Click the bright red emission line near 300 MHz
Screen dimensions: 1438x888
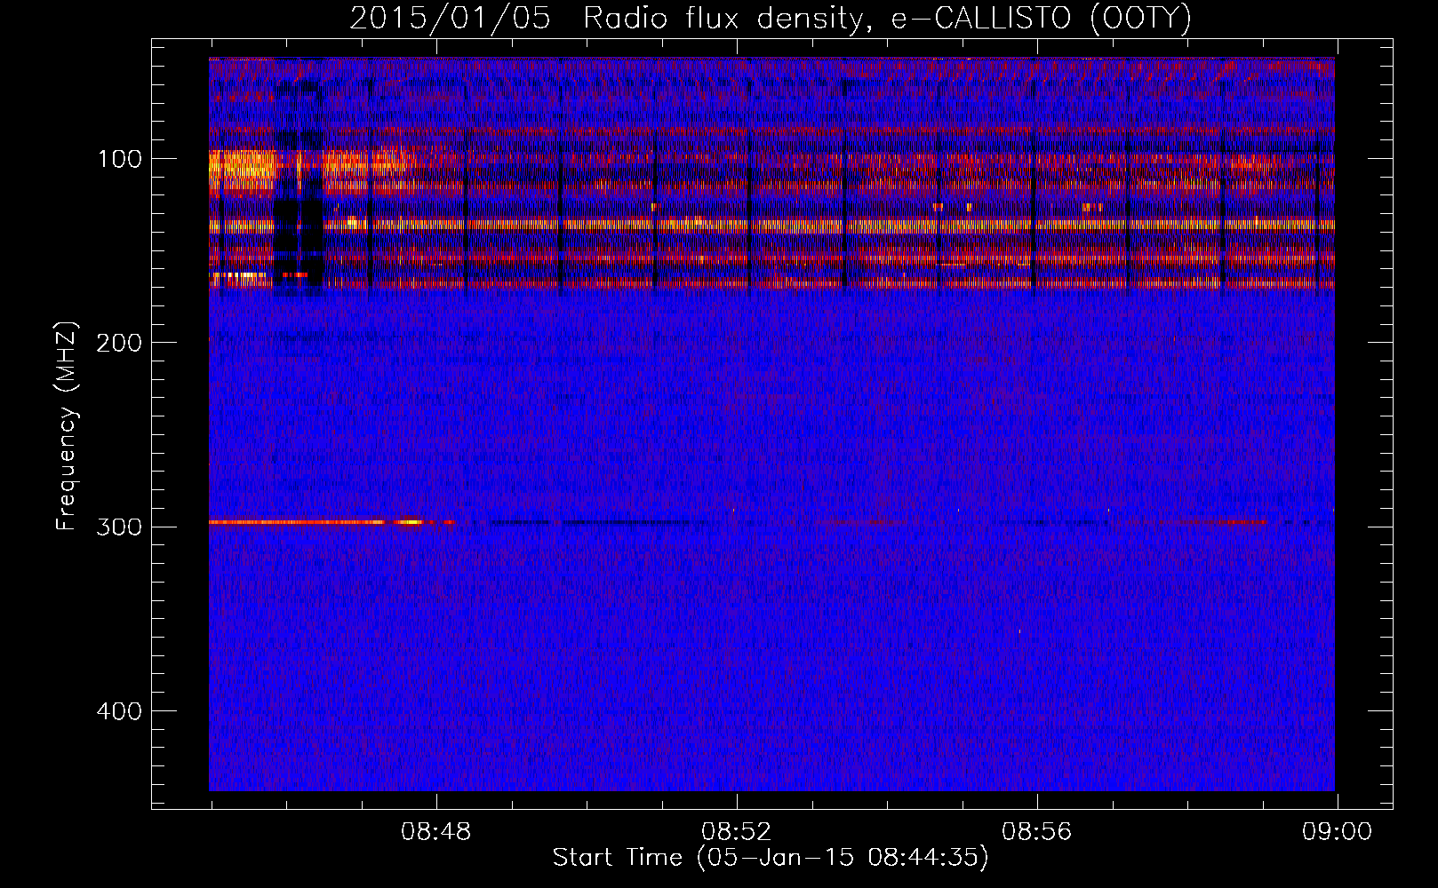[331, 522]
